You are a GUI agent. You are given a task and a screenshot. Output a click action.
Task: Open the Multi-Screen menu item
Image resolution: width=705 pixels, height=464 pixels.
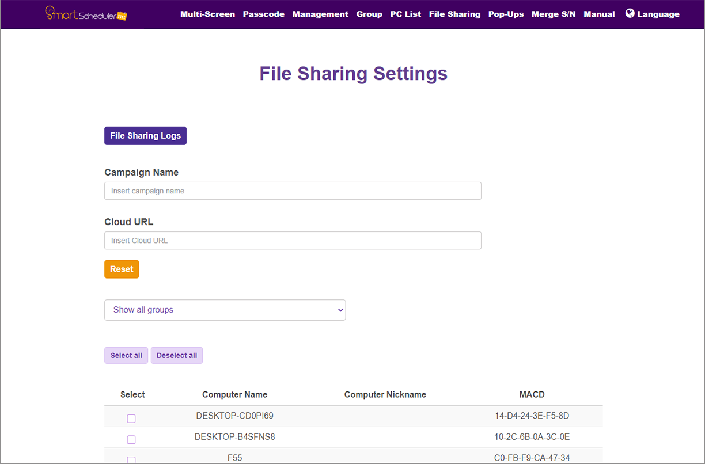207,14
